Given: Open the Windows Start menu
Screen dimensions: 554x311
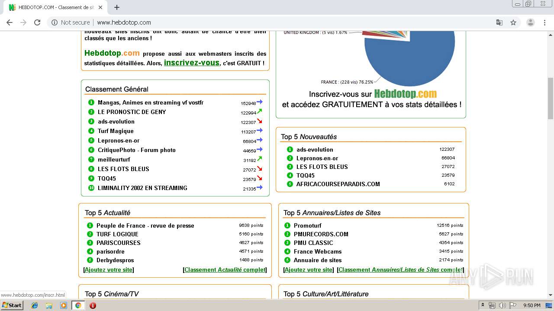Looking at the screenshot, I should tap(12, 305).
